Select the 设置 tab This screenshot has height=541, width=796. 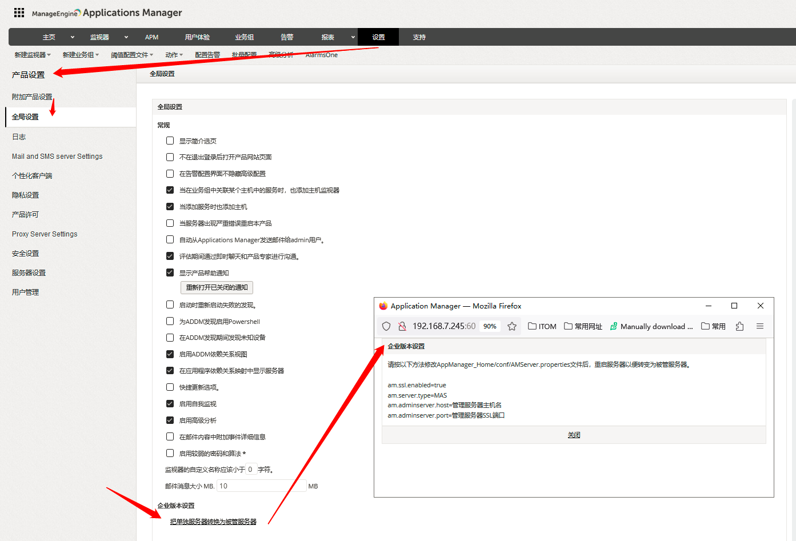(x=378, y=37)
